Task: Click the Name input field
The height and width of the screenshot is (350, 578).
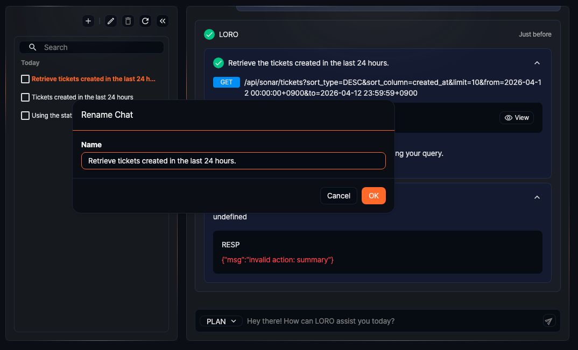Action: [233, 160]
